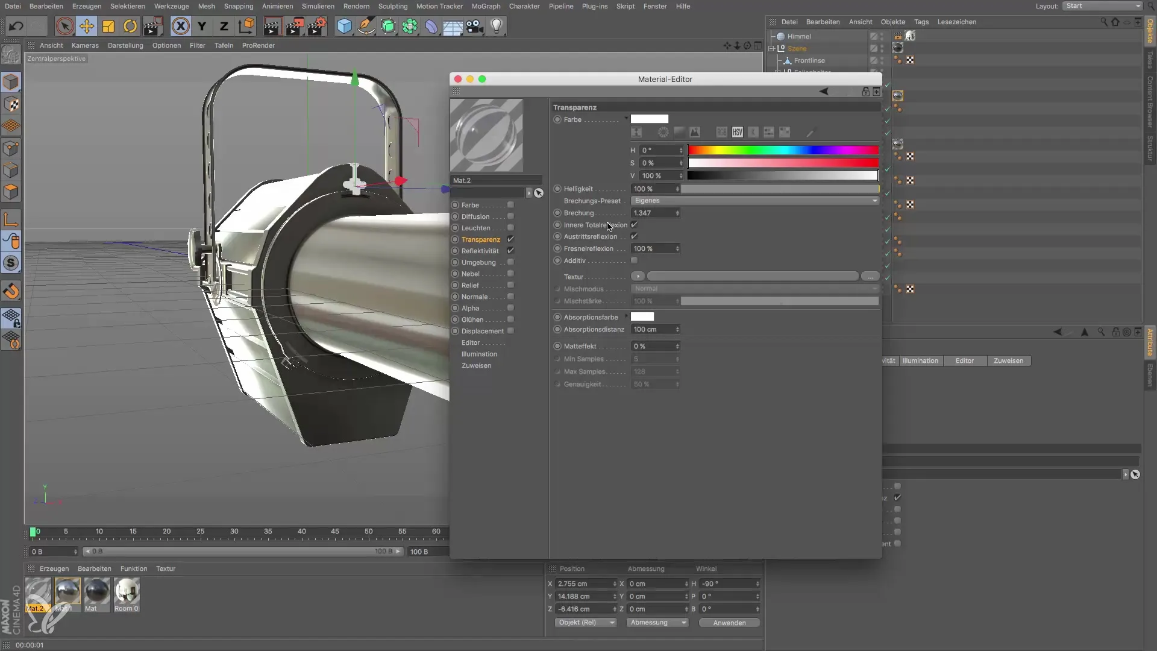Click the Undo arrow icon
Screen dimensions: 1157x651
point(16,26)
